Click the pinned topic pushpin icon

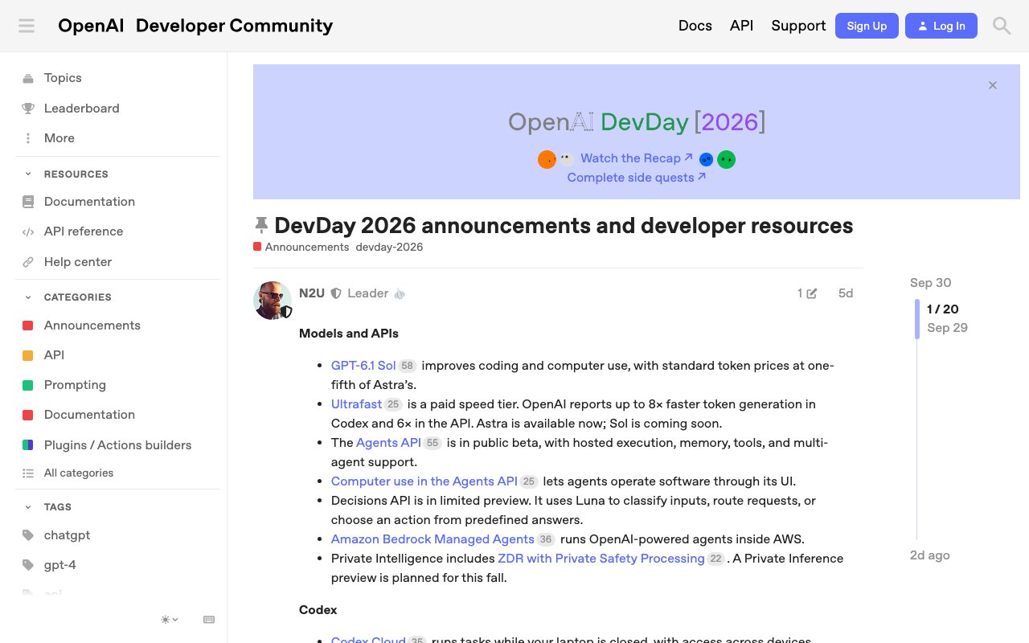pos(261,225)
